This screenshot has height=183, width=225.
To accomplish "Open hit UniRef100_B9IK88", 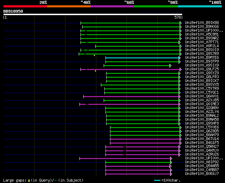I will (x=202, y=23).
